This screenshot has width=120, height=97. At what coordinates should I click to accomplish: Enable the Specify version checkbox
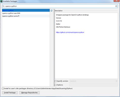(x=55, y=81)
